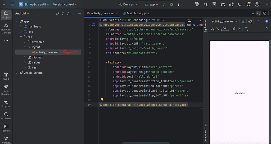Show intention lightbulb on line 18
Image resolution: width=271 pixels, height=144 pixels.
click(102, 99)
